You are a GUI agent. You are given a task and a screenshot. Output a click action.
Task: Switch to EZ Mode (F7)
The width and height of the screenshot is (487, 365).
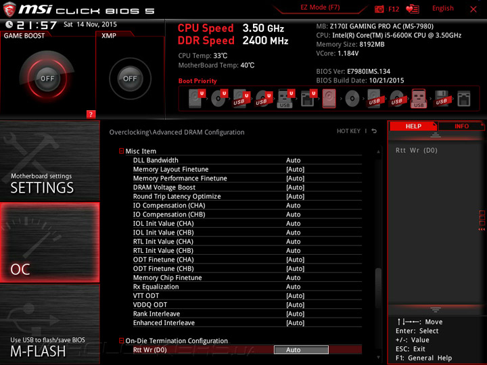[x=320, y=7]
